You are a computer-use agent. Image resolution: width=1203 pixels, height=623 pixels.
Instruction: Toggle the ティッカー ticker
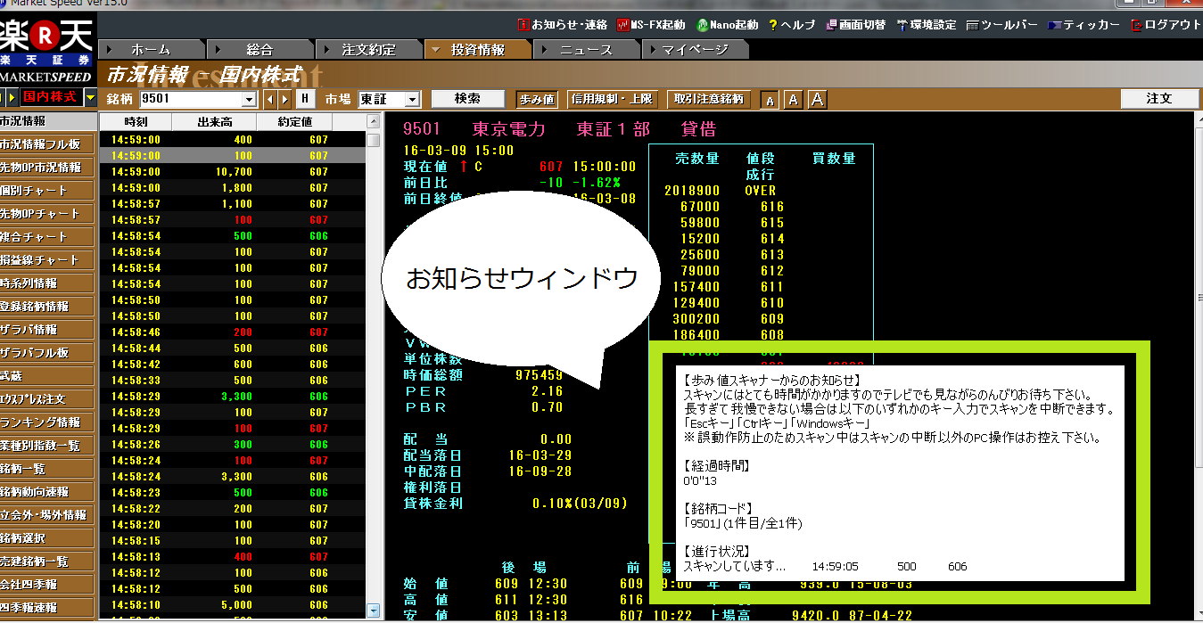[1084, 25]
